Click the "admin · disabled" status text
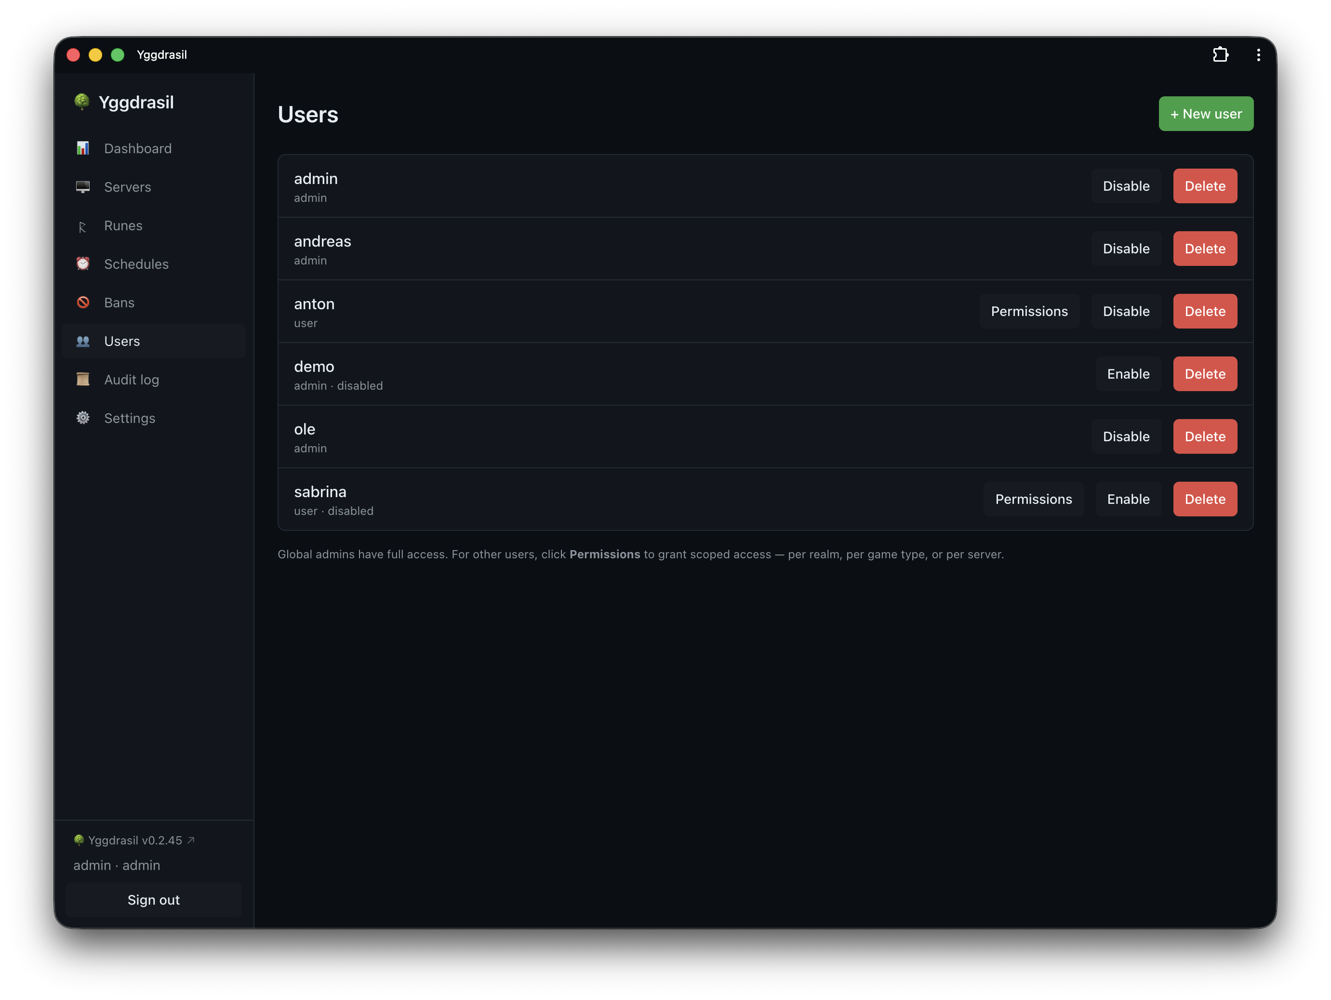The width and height of the screenshot is (1331, 1000). [x=338, y=385]
